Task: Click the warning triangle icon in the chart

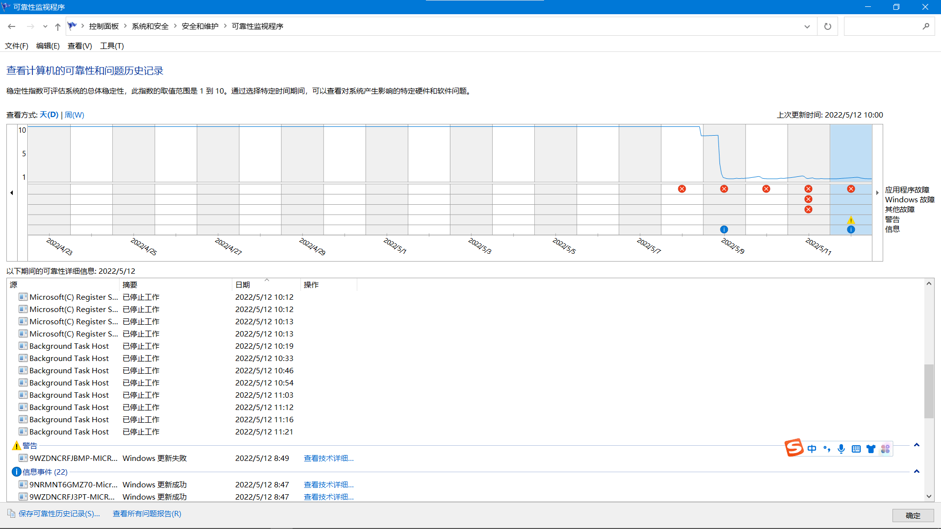Action: tap(851, 220)
